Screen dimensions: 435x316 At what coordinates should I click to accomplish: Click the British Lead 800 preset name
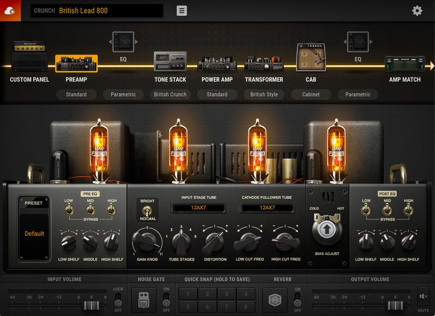pyautogui.click(x=83, y=11)
